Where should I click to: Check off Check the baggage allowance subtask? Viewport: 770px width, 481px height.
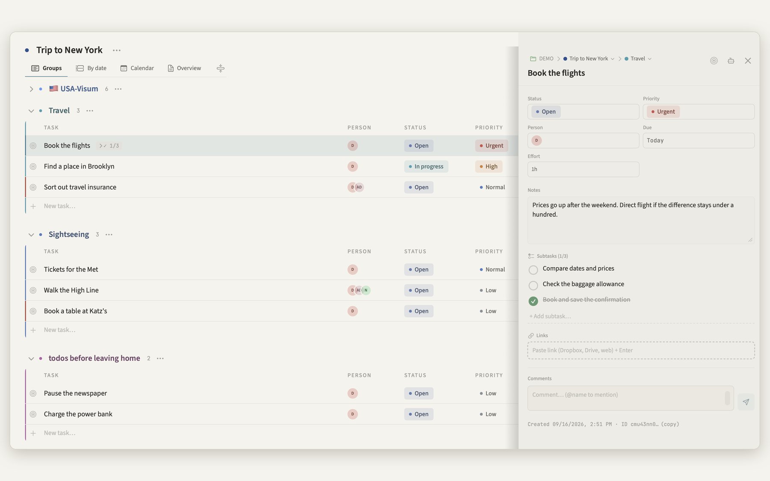click(x=533, y=285)
